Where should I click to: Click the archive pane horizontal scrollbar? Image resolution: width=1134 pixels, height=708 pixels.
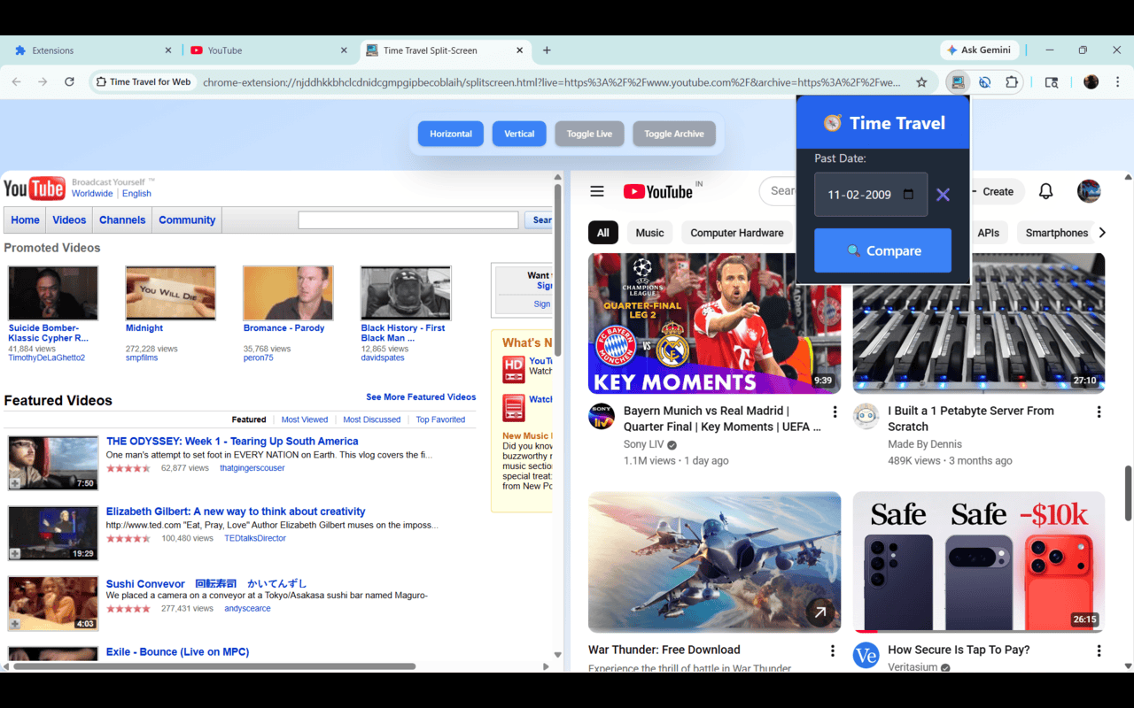pyautogui.click(x=214, y=666)
